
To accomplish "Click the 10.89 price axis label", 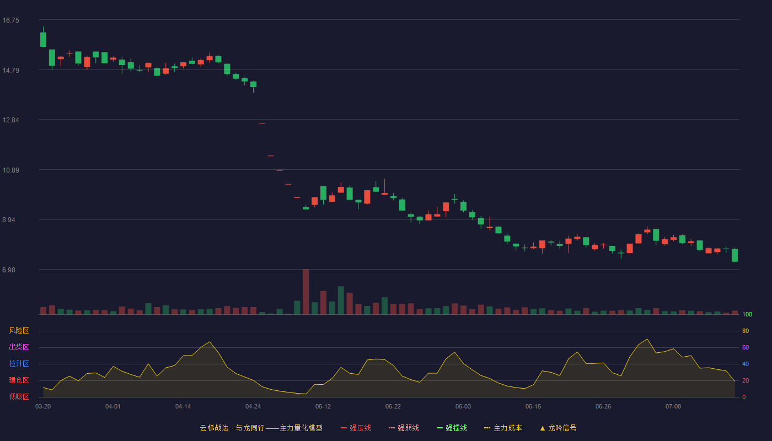I will (x=10, y=170).
